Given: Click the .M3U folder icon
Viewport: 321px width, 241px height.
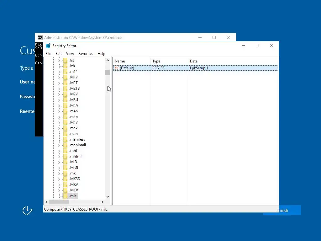Looking at the screenshot, I should [x=65, y=99].
